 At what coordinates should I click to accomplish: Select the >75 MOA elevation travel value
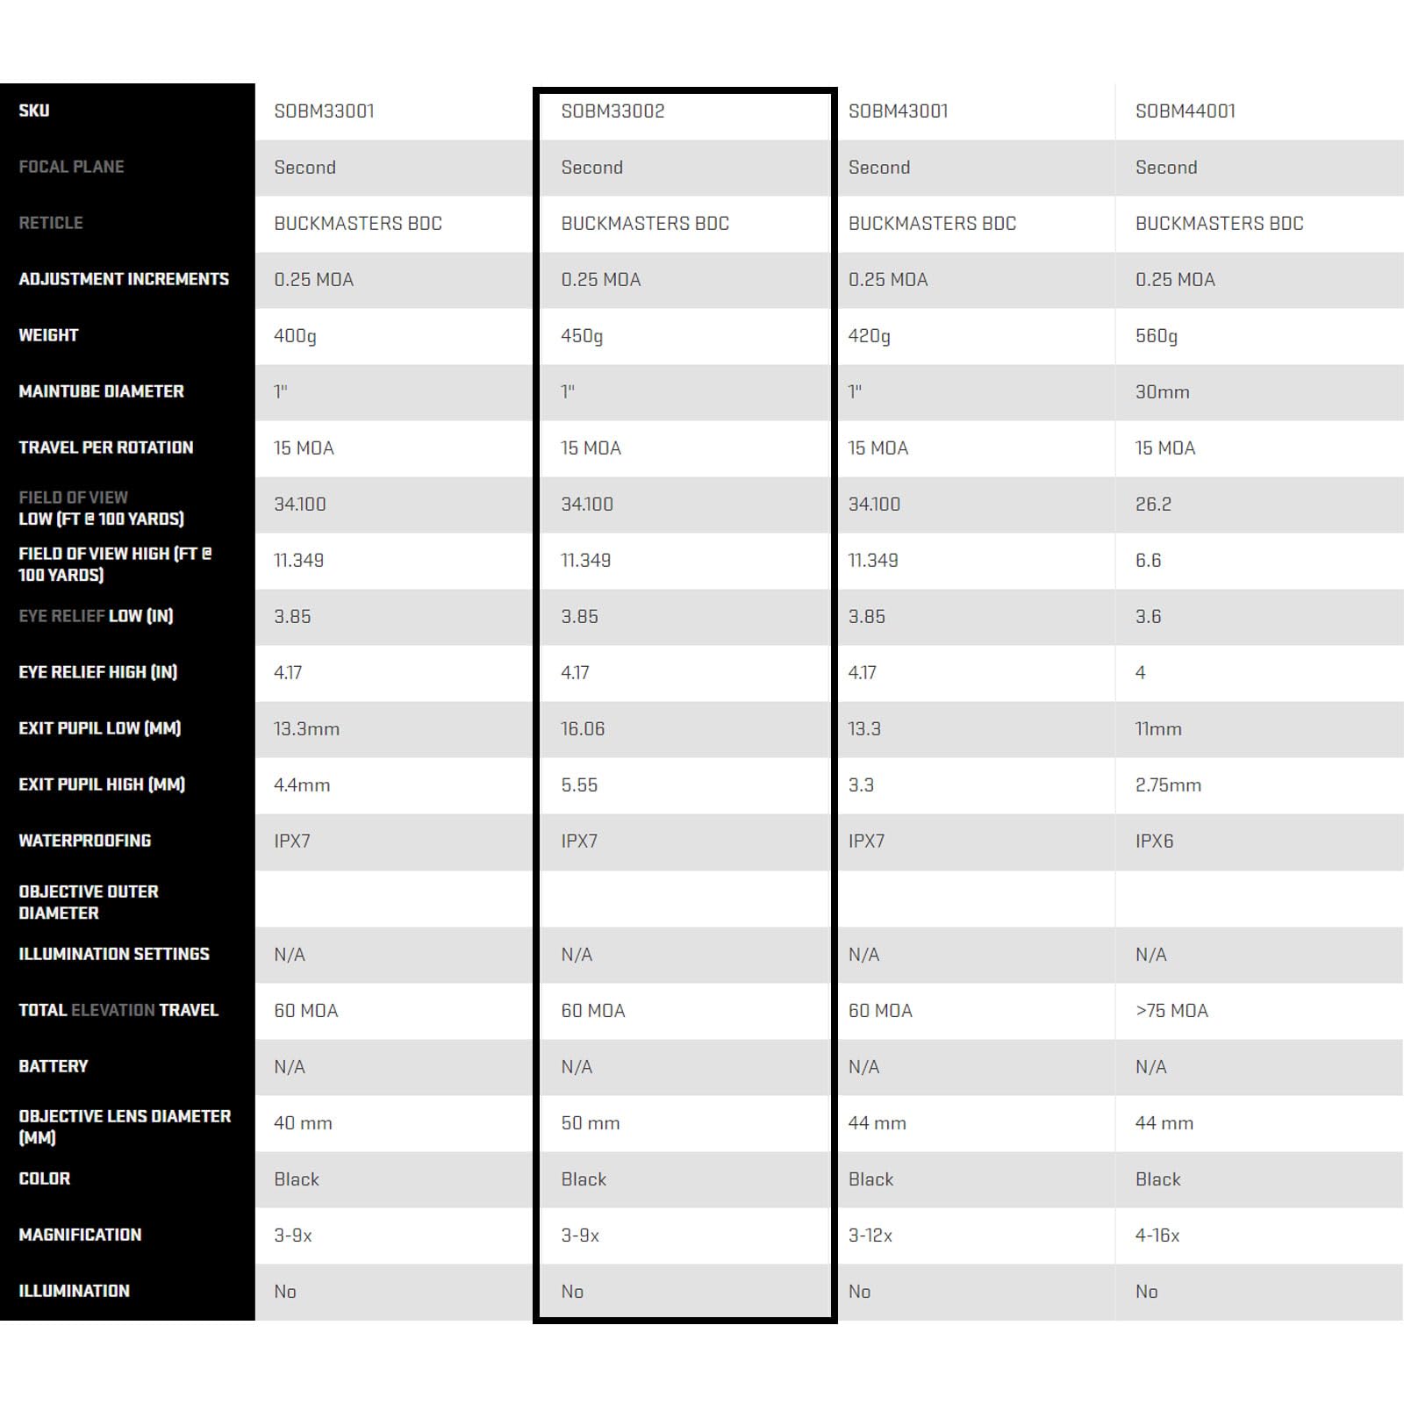(1171, 1011)
